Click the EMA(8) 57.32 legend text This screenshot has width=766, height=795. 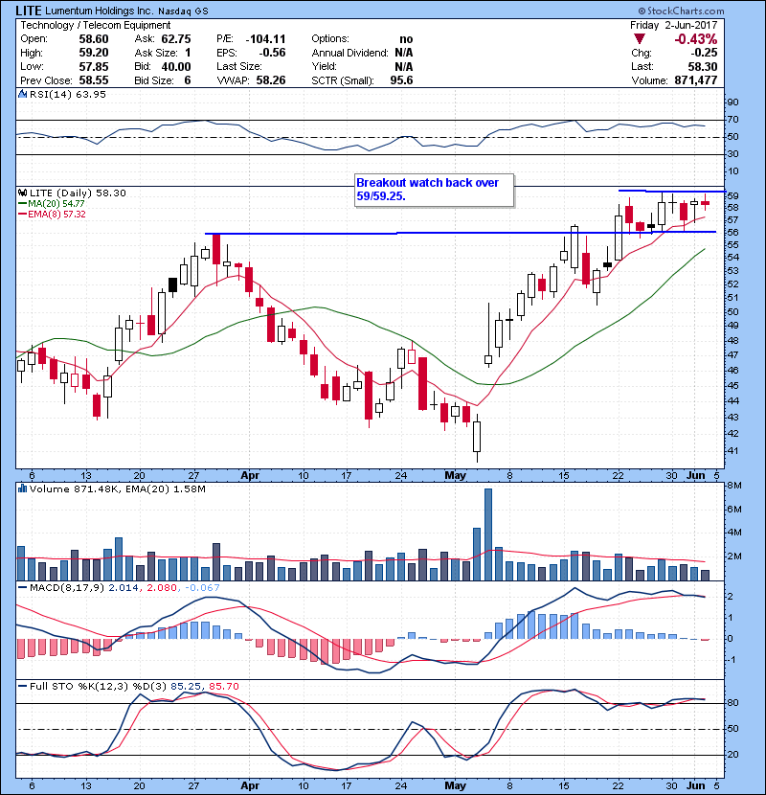coord(56,214)
